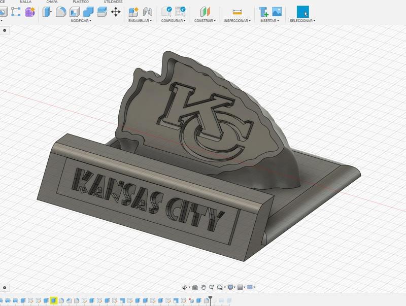406x306 pixels.
Task: Switch to the PLASTICO tab
Action: pos(81,2)
